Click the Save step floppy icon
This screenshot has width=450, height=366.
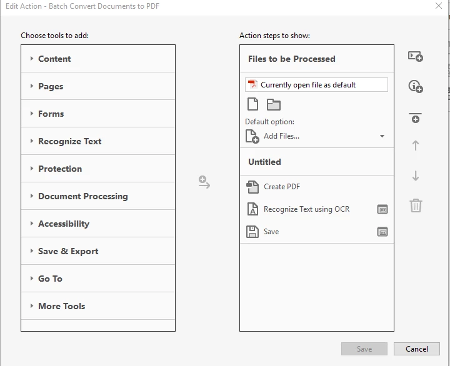pyautogui.click(x=252, y=232)
